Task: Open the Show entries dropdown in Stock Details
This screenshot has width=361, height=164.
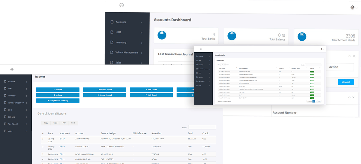Action: point(223,65)
